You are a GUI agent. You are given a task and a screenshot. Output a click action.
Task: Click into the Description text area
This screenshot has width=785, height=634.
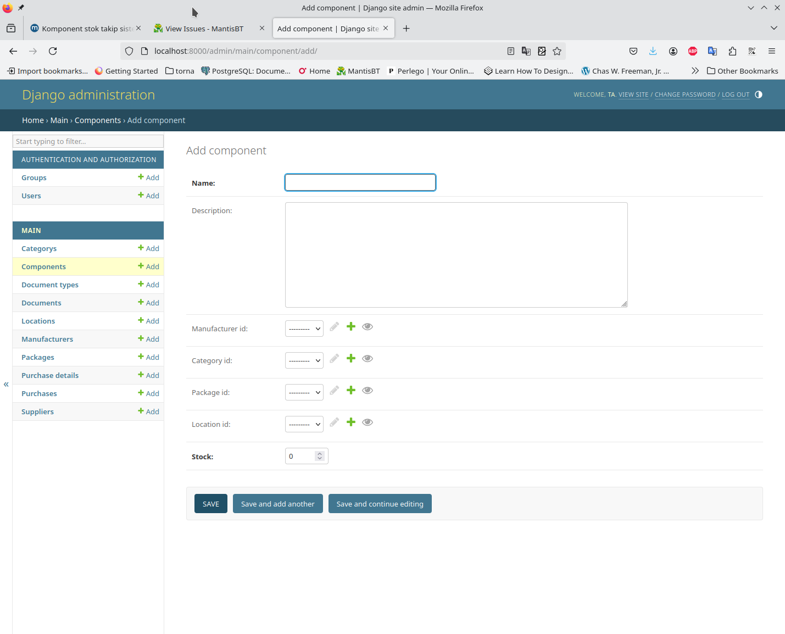(x=456, y=255)
